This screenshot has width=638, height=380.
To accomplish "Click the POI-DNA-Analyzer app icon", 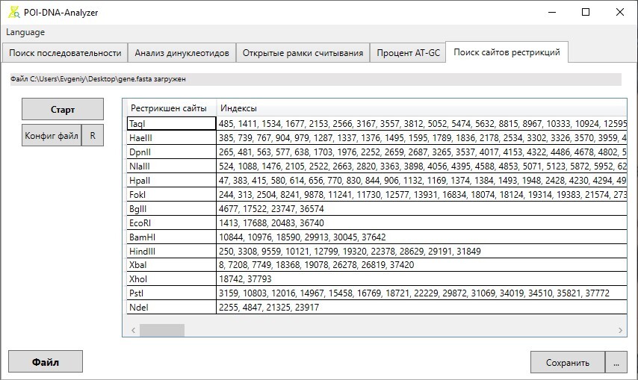I will [14, 13].
